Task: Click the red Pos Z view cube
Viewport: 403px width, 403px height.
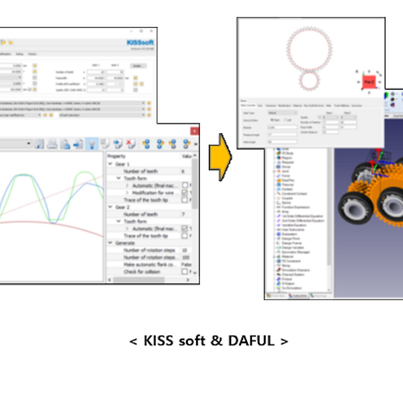Action: [x=368, y=82]
